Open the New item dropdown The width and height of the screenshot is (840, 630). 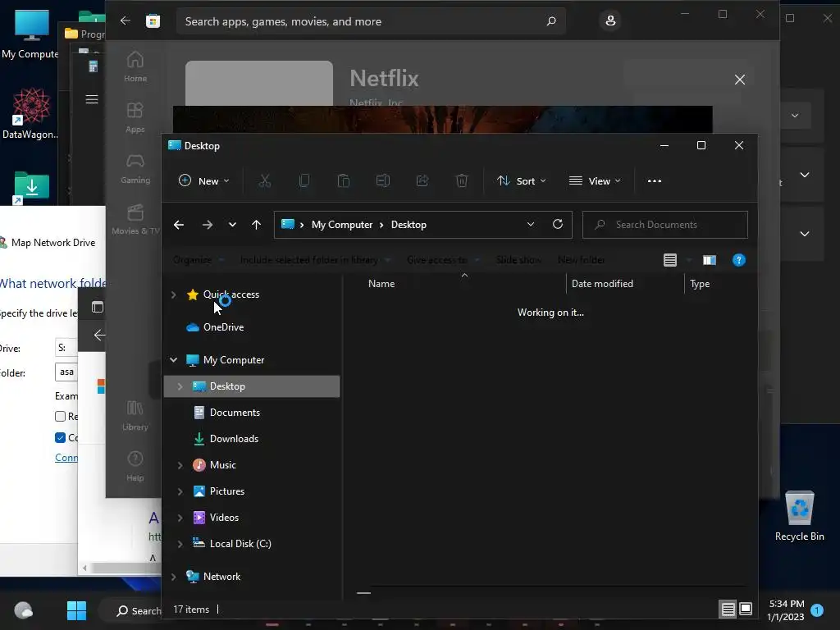[203, 181]
